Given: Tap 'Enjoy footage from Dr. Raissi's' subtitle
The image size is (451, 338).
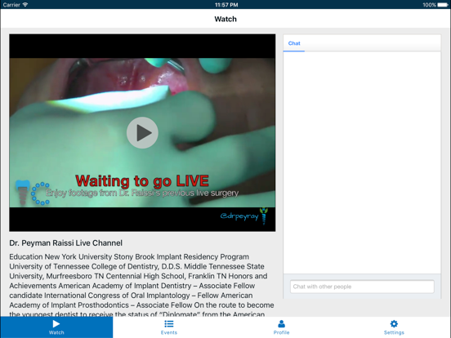Looking at the screenshot, I should coord(142,193).
